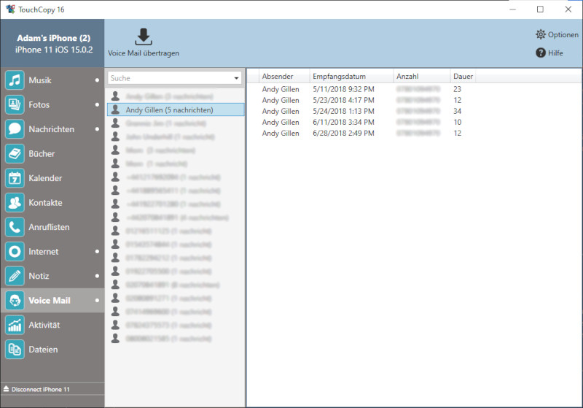Open the Aktivität chart icon
This screenshot has height=408, width=583.
[15, 325]
